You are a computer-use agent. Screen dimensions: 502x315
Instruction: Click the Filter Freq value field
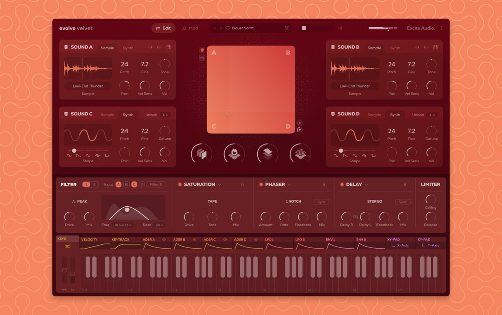(123, 225)
